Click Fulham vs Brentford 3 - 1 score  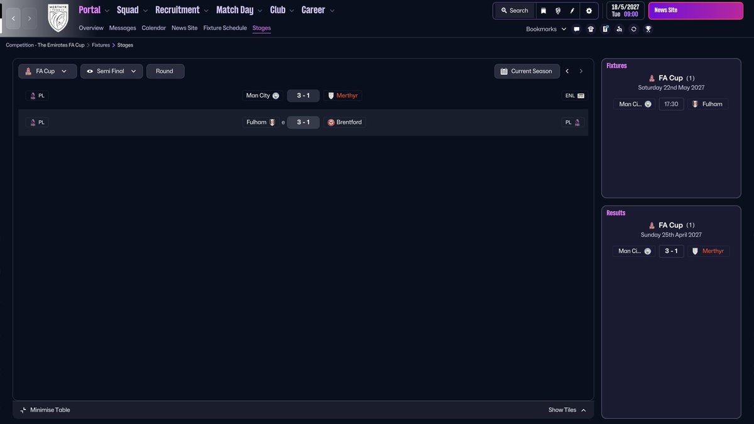point(303,122)
